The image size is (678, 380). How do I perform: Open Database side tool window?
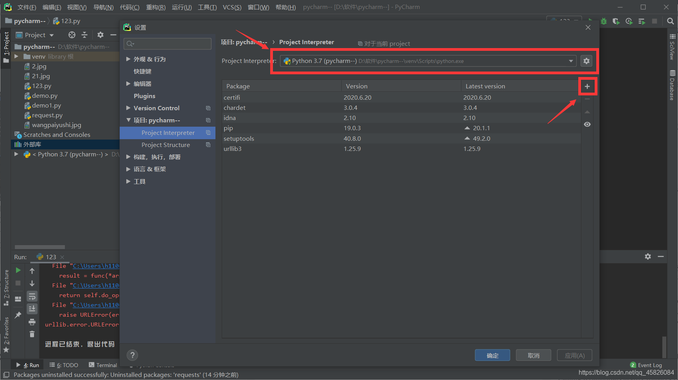click(673, 85)
